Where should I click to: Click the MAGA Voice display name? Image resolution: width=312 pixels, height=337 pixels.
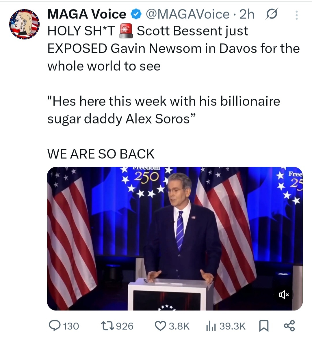(87, 14)
